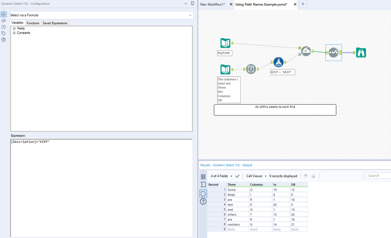This screenshot has width=391, height=238.
Task: Select the cell 'others' in row 6
Action: click(238, 215)
